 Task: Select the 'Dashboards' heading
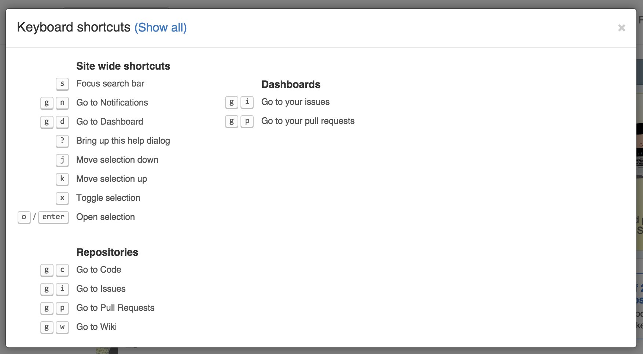click(291, 84)
